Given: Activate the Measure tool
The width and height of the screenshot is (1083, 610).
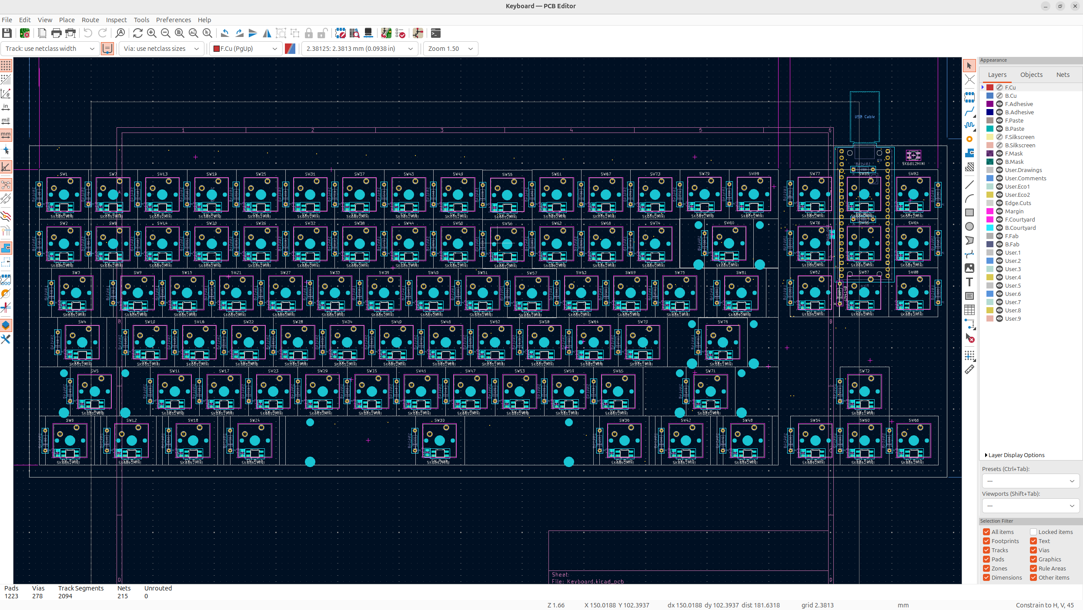Looking at the screenshot, I should [969, 370].
